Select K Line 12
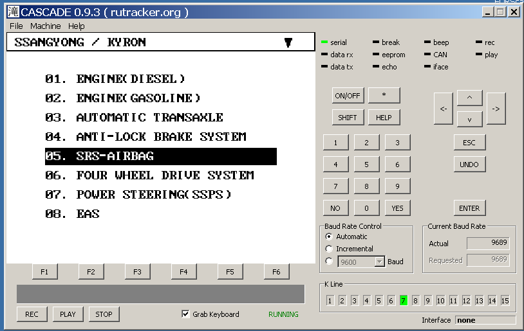Viewport: 524px width, 331px height. (x=466, y=301)
